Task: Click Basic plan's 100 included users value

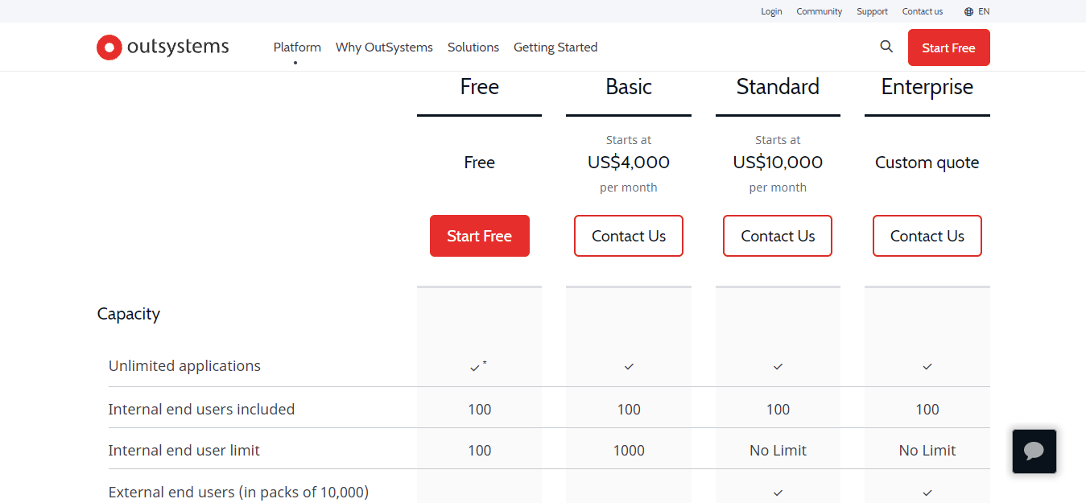Action: (x=629, y=409)
